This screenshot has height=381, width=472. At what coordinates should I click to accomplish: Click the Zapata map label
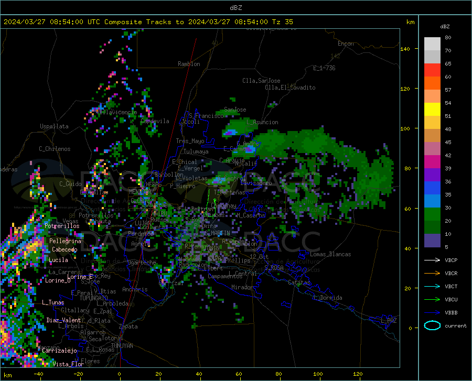point(128,326)
